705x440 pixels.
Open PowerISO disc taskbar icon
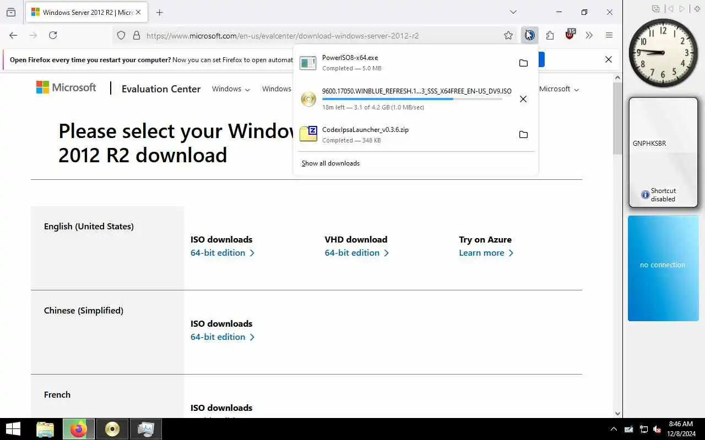point(112,429)
